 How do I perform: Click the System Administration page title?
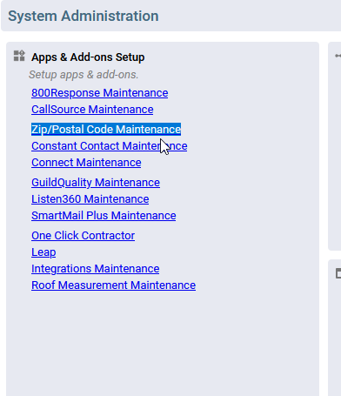click(x=84, y=16)
